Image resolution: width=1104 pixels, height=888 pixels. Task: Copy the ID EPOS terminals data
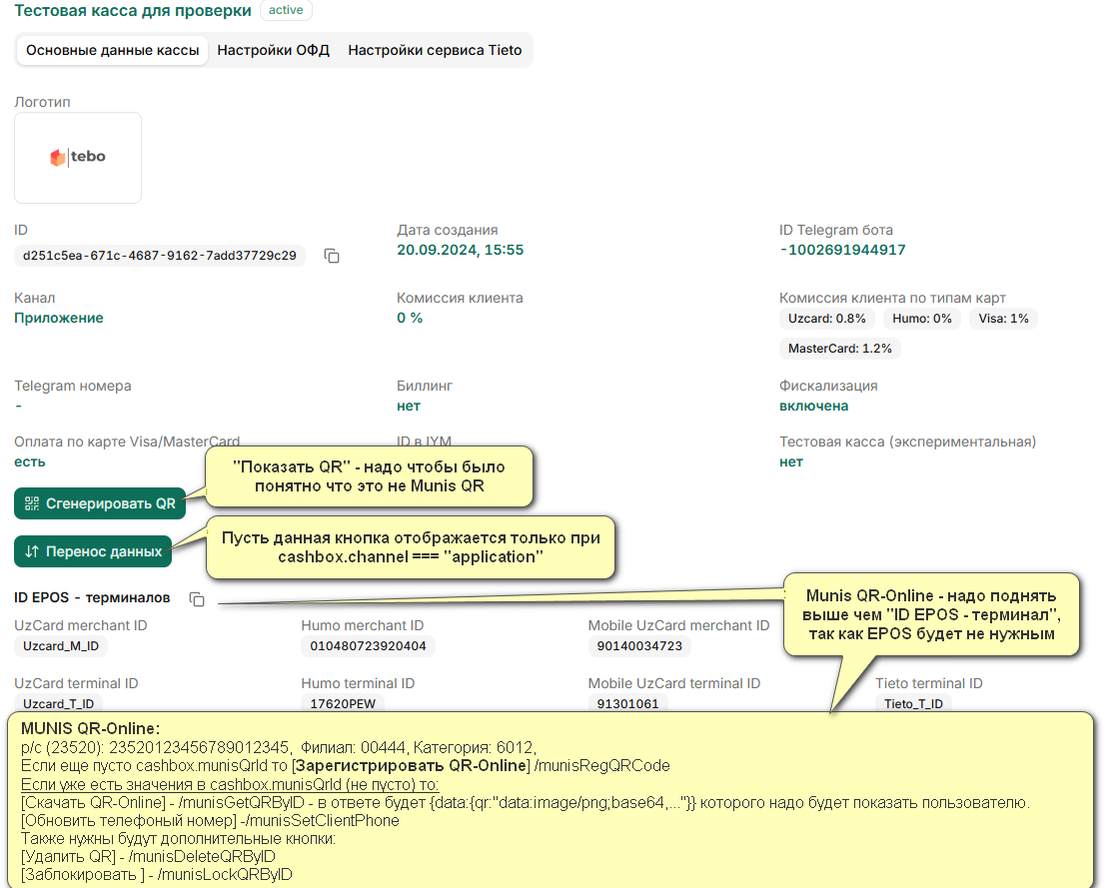click(197, 599)
